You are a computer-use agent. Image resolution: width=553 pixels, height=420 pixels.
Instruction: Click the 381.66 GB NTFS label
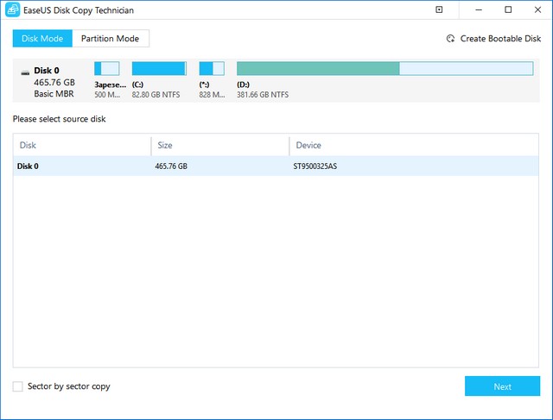pos(263,95)
